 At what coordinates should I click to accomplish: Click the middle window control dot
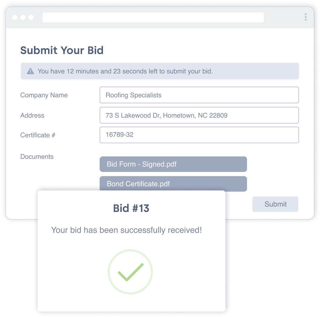point(23,17)
